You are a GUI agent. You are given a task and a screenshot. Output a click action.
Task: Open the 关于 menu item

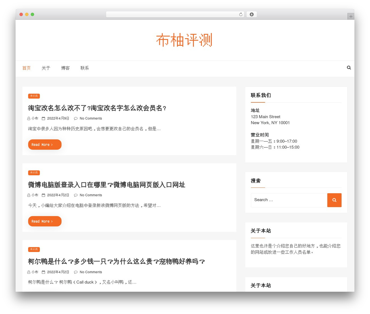click(x=46, y=68)
